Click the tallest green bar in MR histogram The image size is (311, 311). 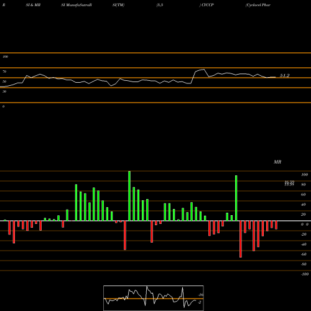129,196
